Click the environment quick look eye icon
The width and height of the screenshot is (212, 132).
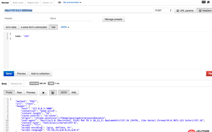[x=60, y=2]
